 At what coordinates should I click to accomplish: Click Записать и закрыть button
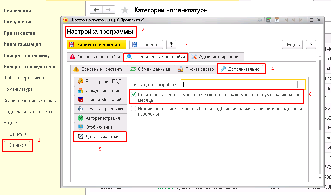(97, 45)
